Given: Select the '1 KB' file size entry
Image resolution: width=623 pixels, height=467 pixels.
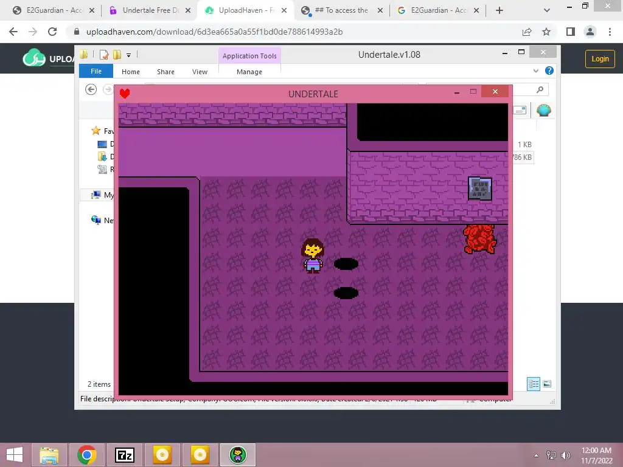Looking at the screenshot, I should click(x=524, y=145).
